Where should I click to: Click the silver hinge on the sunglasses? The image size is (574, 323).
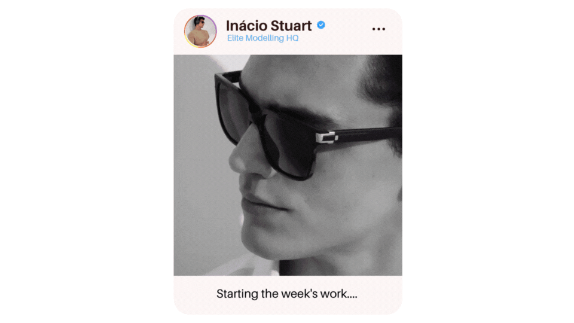[x=326, y=138]
